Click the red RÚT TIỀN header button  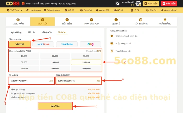click(169, 3)
